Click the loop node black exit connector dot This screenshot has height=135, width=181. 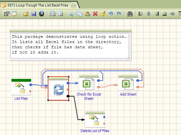tap(68, 96)
